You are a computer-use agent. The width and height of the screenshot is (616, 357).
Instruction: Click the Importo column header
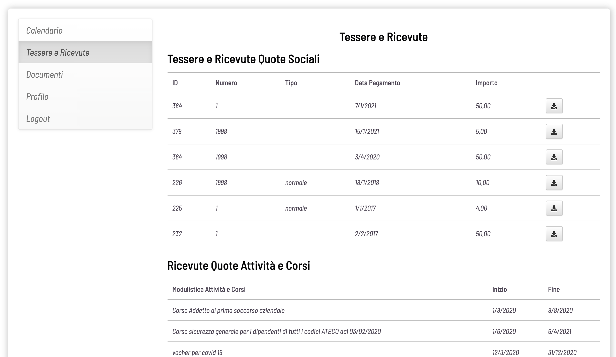coord(487,83)
